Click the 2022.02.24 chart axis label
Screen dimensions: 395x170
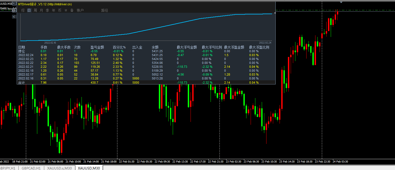265,43
